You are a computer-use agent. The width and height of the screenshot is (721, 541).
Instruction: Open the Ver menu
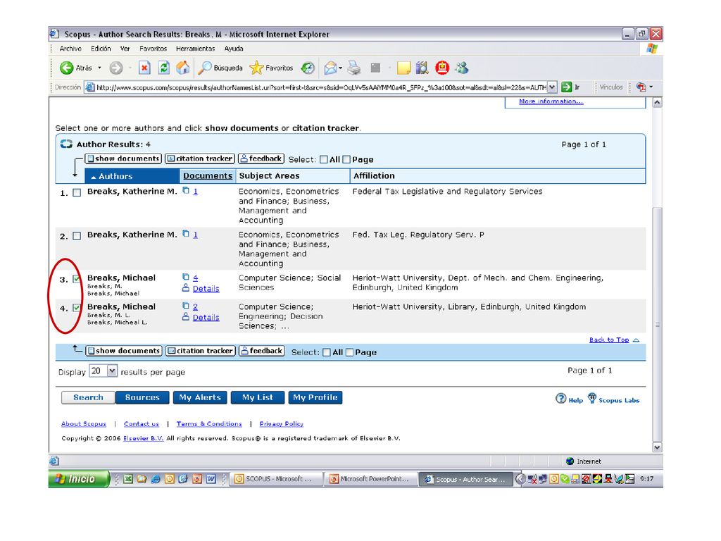coord(125,49)
